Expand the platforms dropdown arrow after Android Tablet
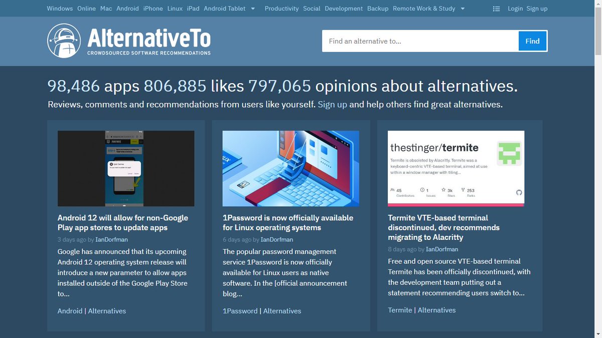 (x=253, y=9)
